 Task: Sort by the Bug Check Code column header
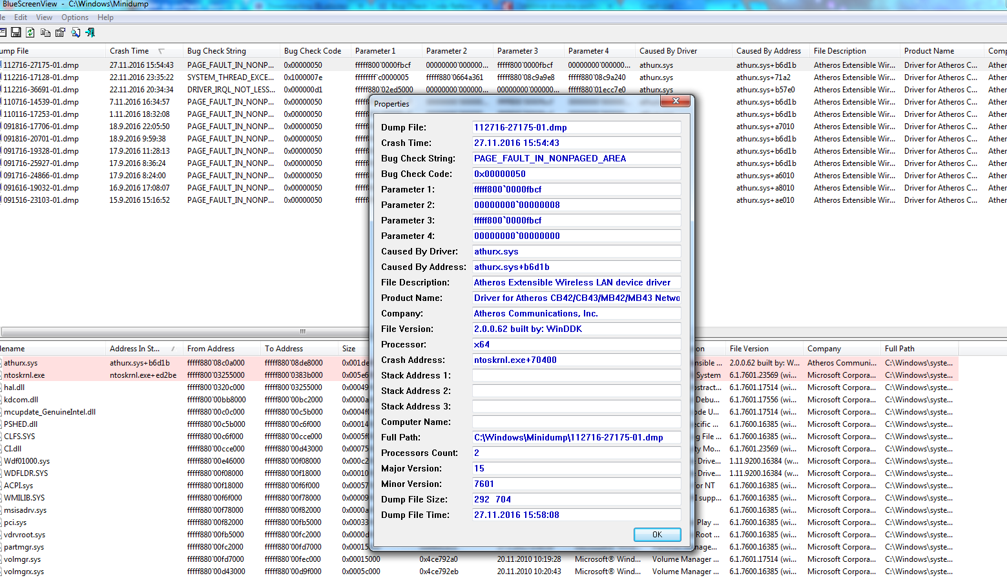point(315,51)
